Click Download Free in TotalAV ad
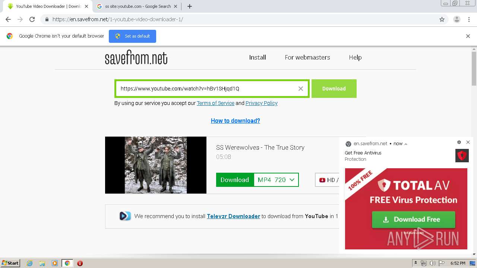Image resolution: width=477 pixels, height=268 pixels. click(x=413, y=219)
